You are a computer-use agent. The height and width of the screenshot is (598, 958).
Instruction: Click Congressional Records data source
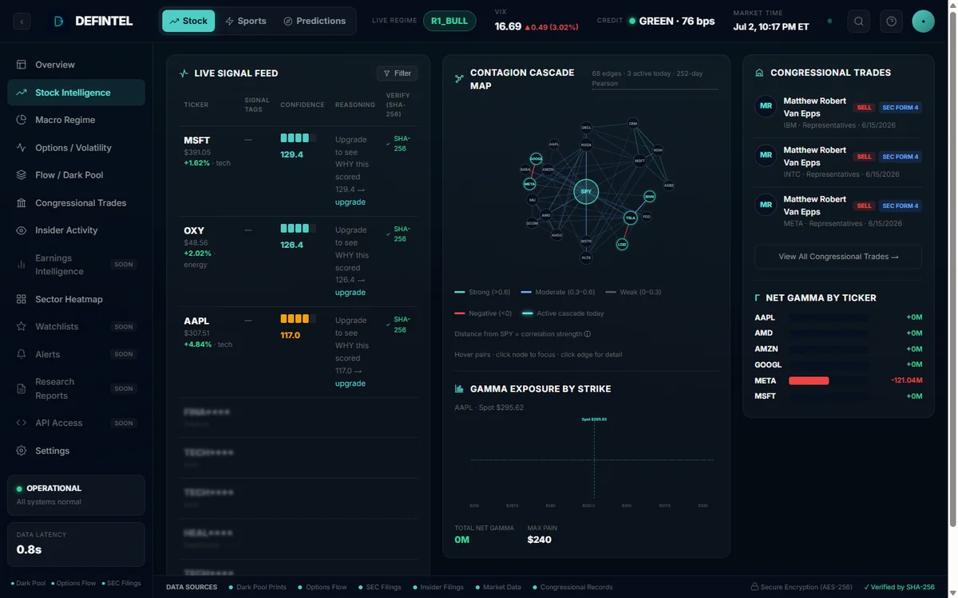point(572,587)
